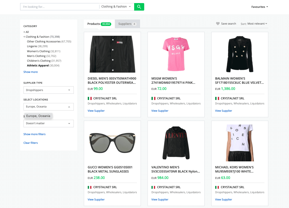The image size is (289, 208).
Task: Click in the I'm looking for search field
Action: 59,7
